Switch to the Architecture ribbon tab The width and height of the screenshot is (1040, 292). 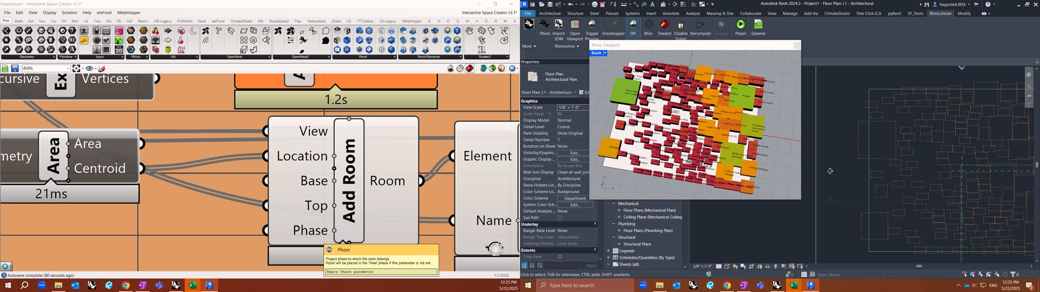[x=550, y=14]
